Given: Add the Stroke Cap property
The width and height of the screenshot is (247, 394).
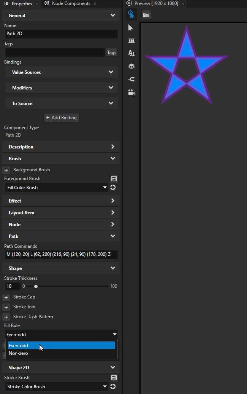Looking at the screenshot, I should tap(6, 297).
